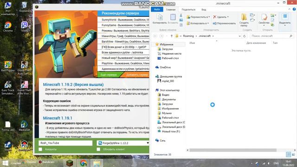Switch Explorer to details view icon
This screenshot has width=297, height=167.
click(288, 154)
